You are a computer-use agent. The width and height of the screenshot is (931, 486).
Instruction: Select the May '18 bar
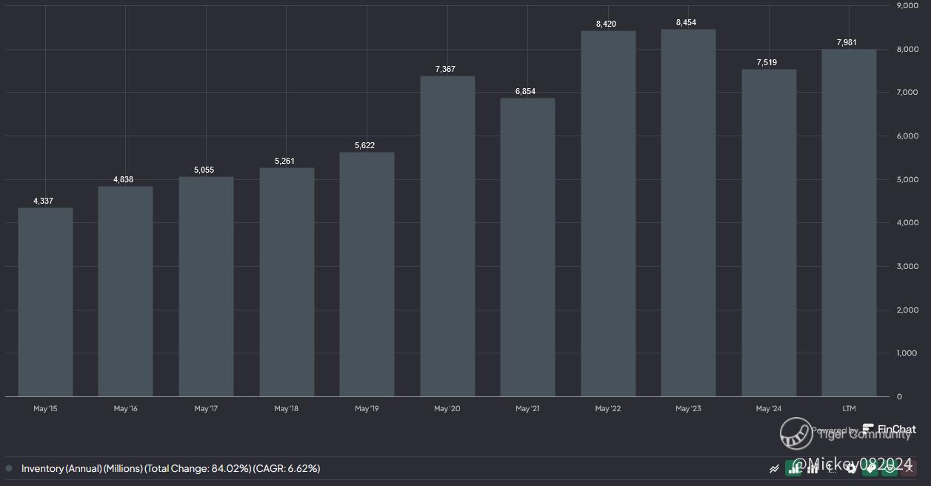(x=287, y=282)
